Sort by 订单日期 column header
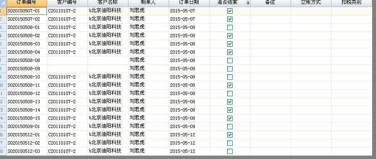The height and width of the screenshot is (159, 376). click(x=189, y=3)
